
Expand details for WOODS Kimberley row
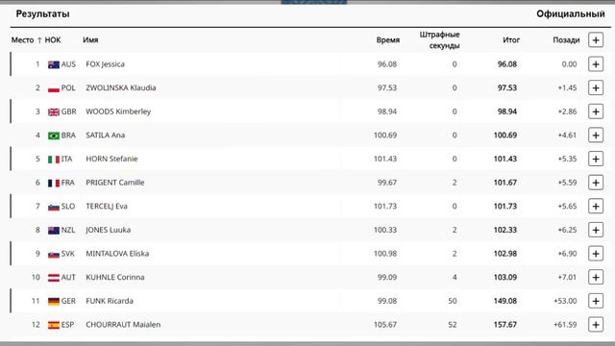[596, 111]
